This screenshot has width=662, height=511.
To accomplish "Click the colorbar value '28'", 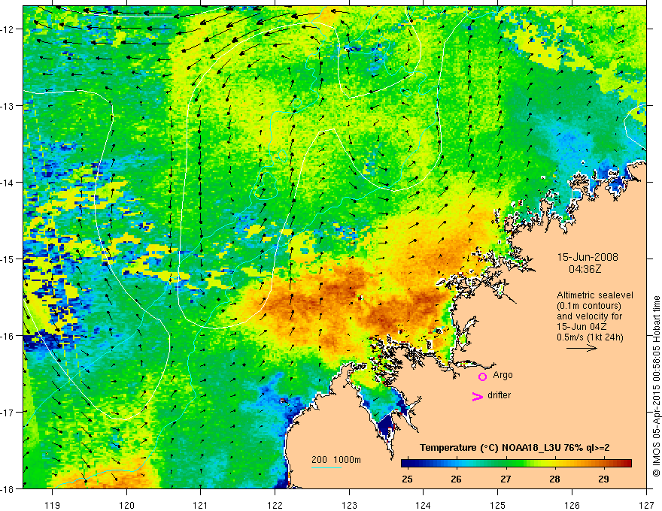I will tap(554, 479).
